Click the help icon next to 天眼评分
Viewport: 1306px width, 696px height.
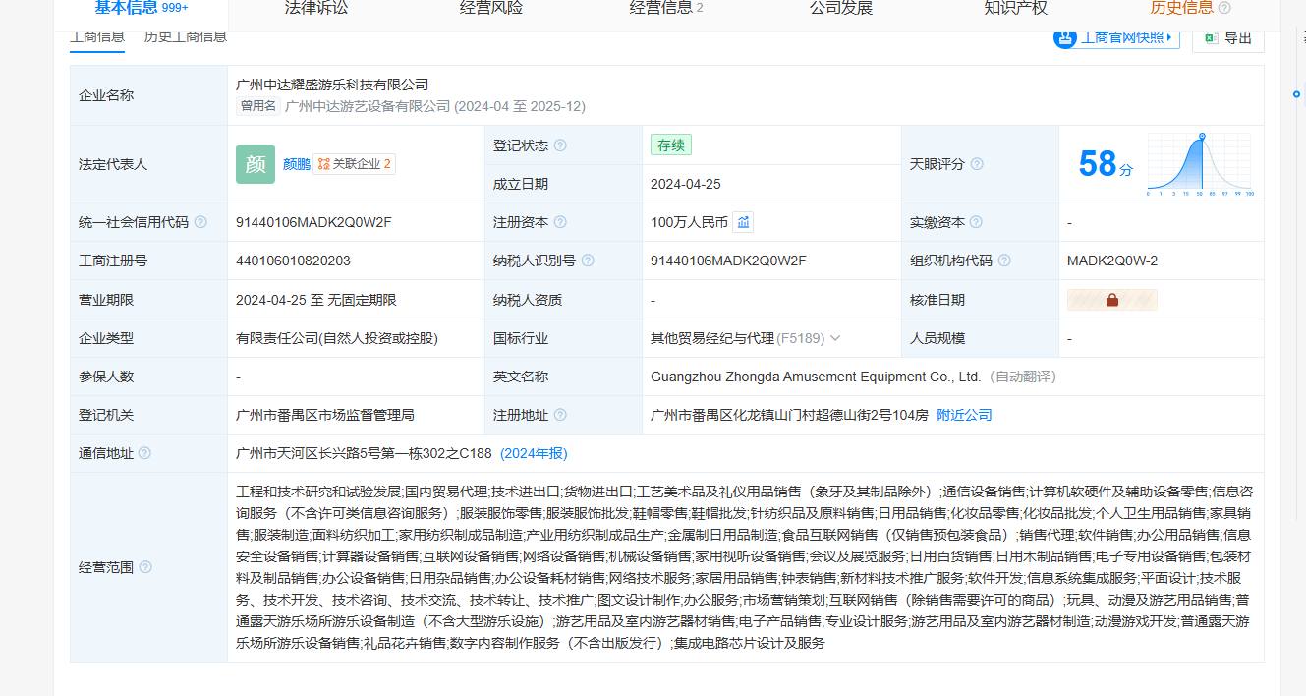pyautogui.click(x=977, y=164)
